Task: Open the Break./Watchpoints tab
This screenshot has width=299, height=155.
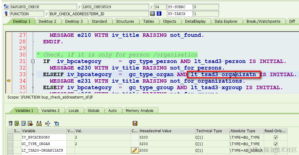Action: (x=263, y=21)
